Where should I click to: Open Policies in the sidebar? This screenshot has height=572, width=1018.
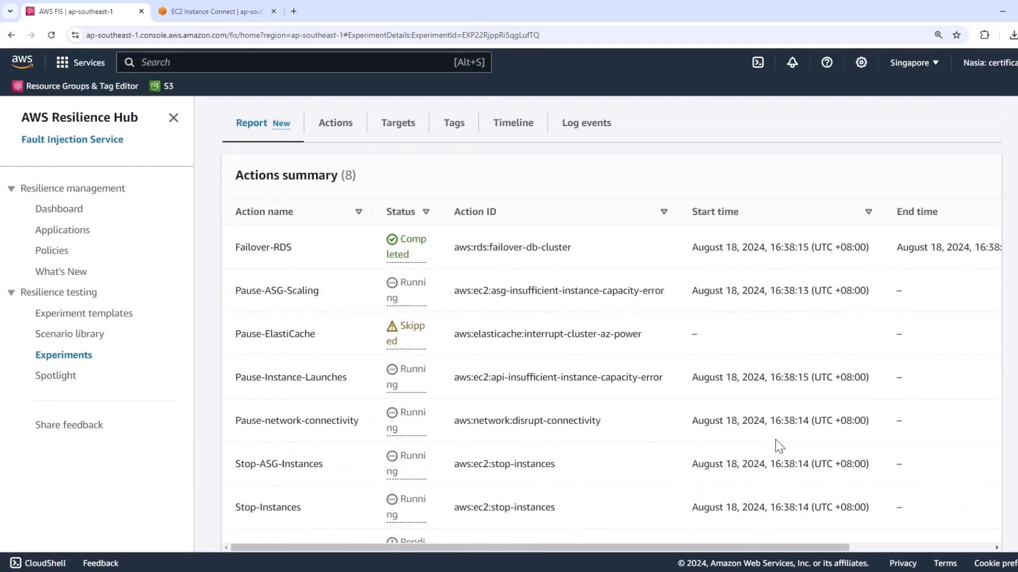pos(51,251)
